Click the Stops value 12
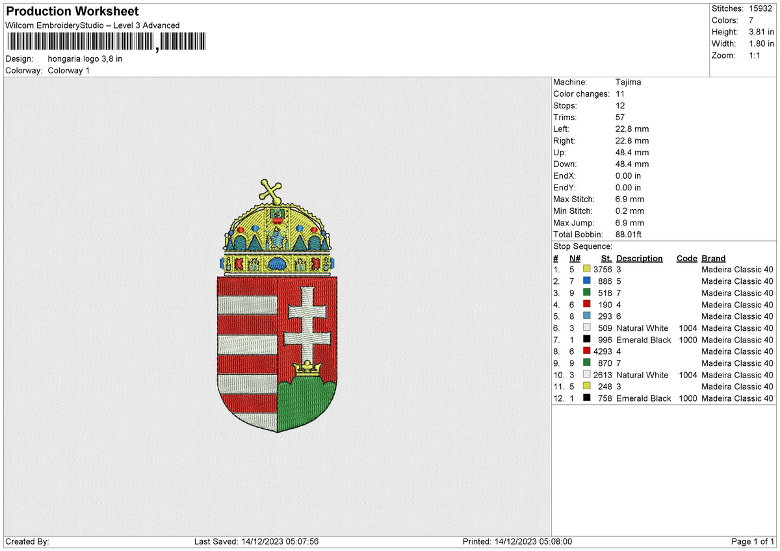The height and width of the screenshot is (551, 780). click(x=619, y=105)
